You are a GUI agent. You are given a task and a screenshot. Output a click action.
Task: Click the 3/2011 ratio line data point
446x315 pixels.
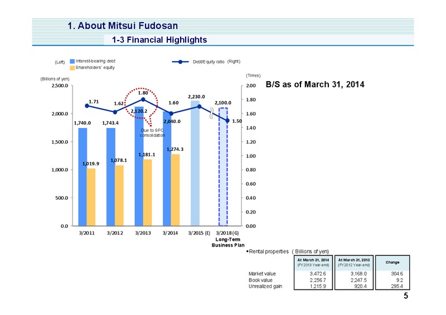tap(87, 106)
